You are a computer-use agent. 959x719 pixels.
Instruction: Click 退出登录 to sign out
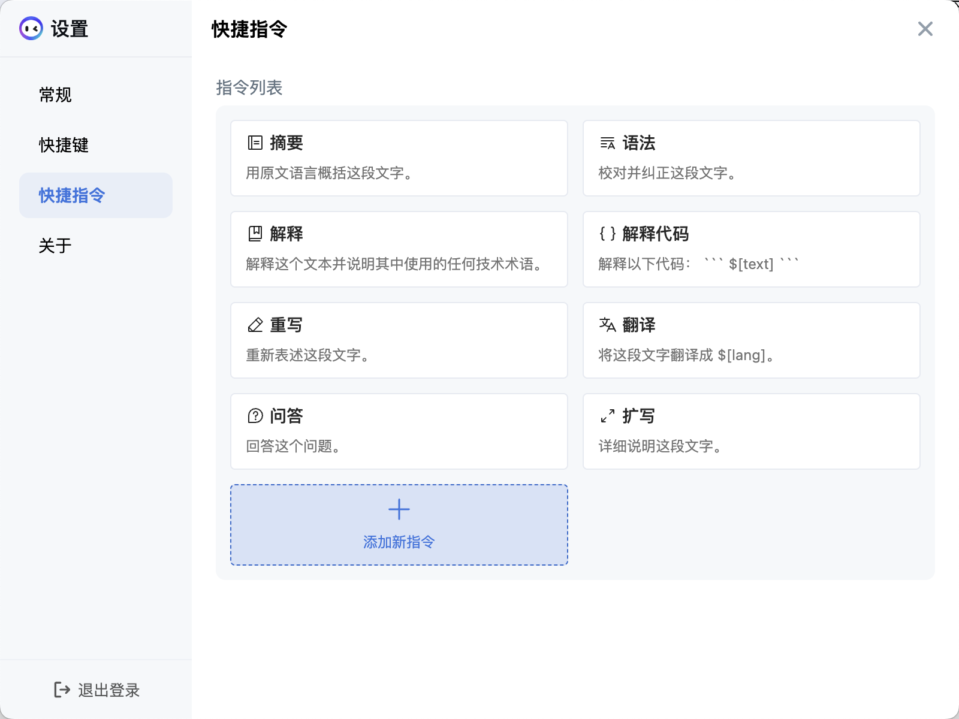click(108, 690)
